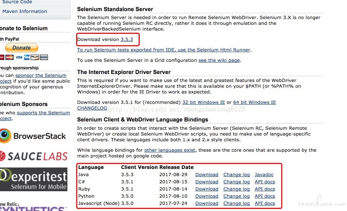Click the C# release date 2017-08-15
The height and width of the screenshot is (211, 347).
(x=173, y=182)
